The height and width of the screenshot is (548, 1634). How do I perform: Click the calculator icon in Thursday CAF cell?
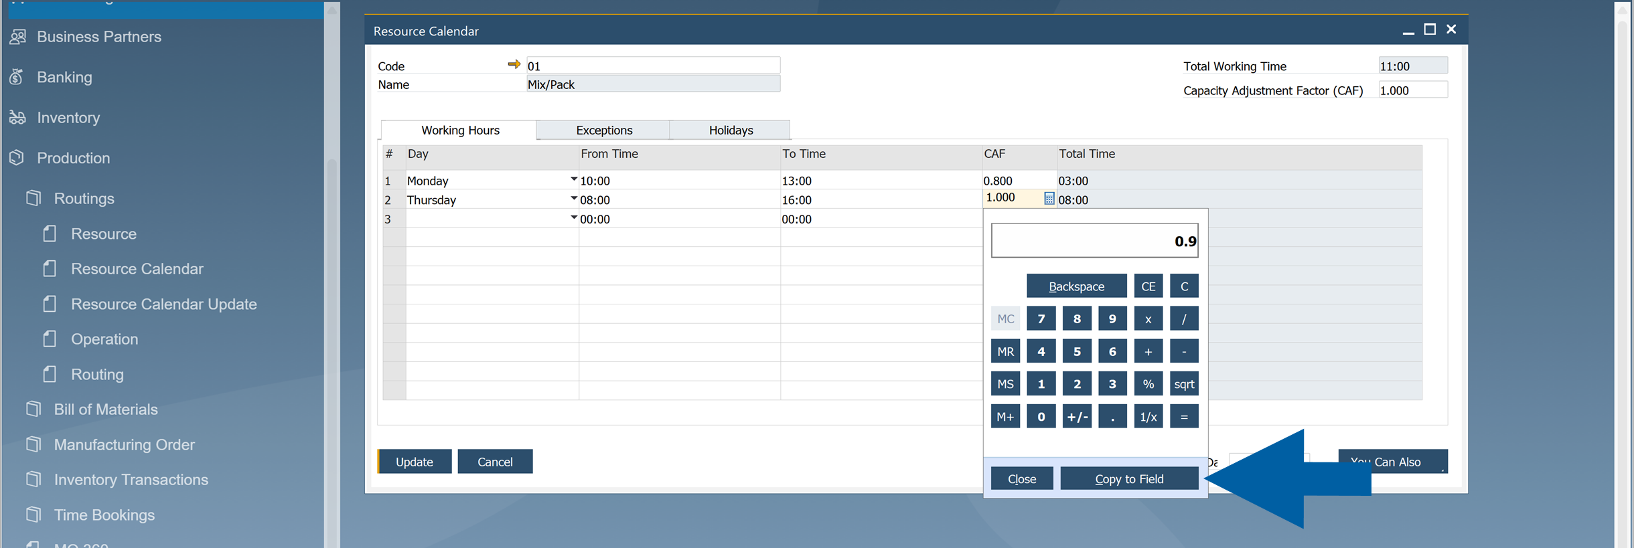pos(1049,198)
